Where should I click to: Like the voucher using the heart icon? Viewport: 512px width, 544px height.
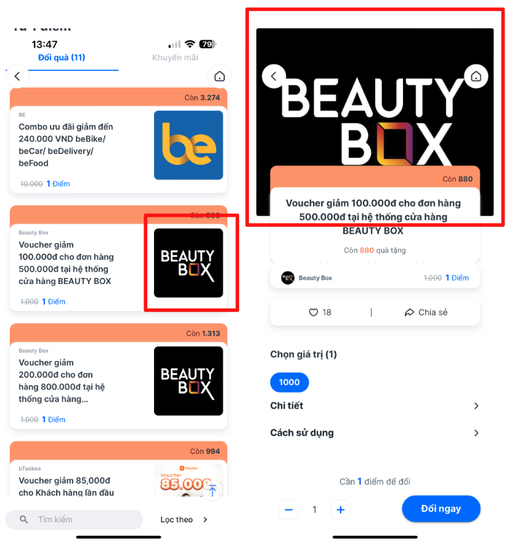pyautogui.click(x=313, y=312)
